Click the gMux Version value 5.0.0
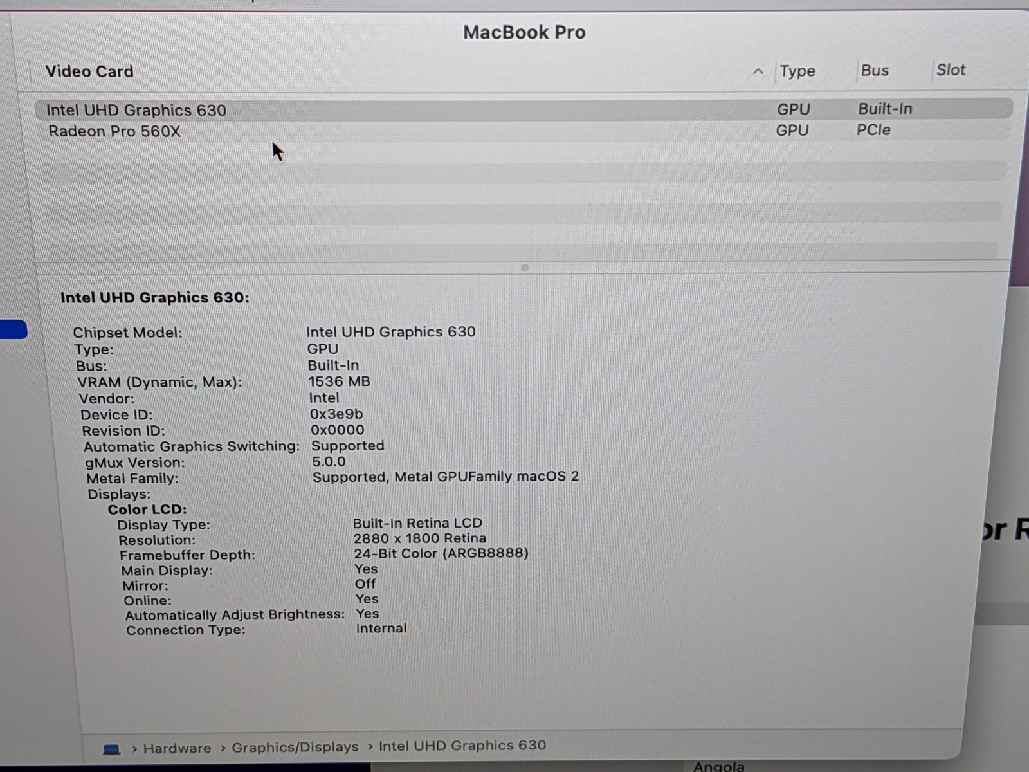 click(329, 461)
